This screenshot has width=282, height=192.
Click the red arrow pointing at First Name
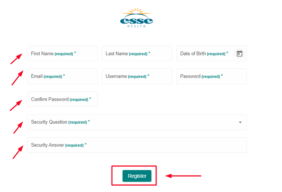point(16,59)
